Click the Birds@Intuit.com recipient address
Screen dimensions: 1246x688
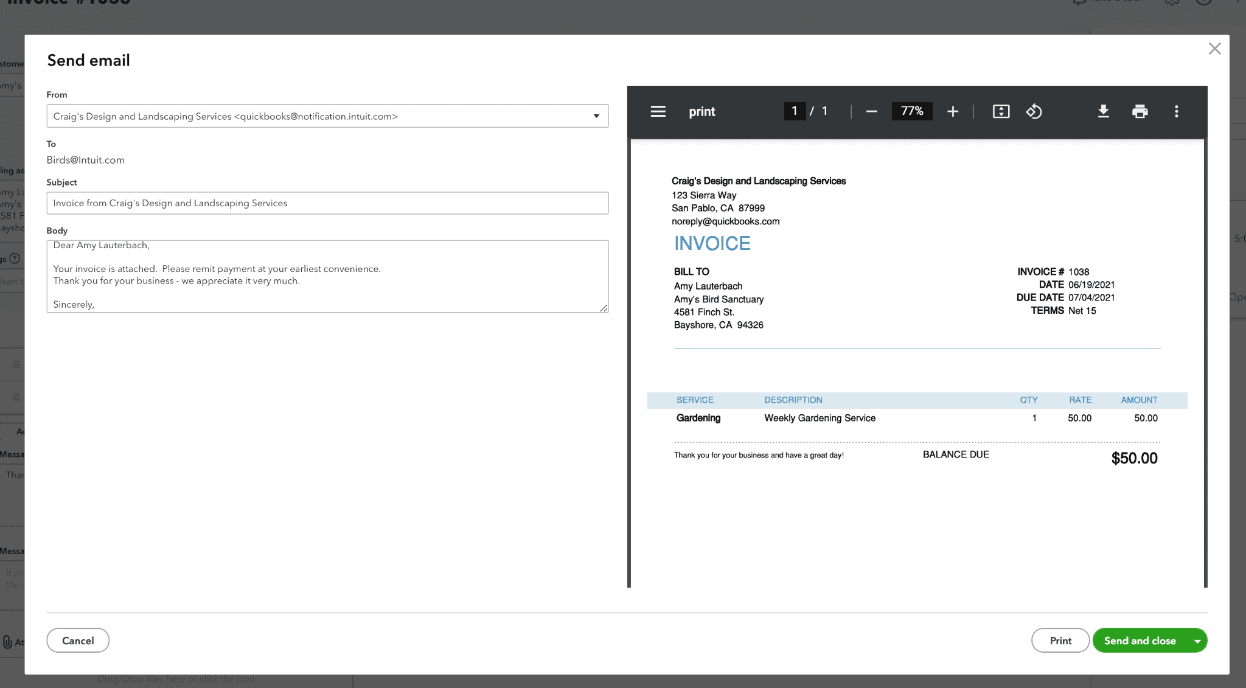(86, 160)
